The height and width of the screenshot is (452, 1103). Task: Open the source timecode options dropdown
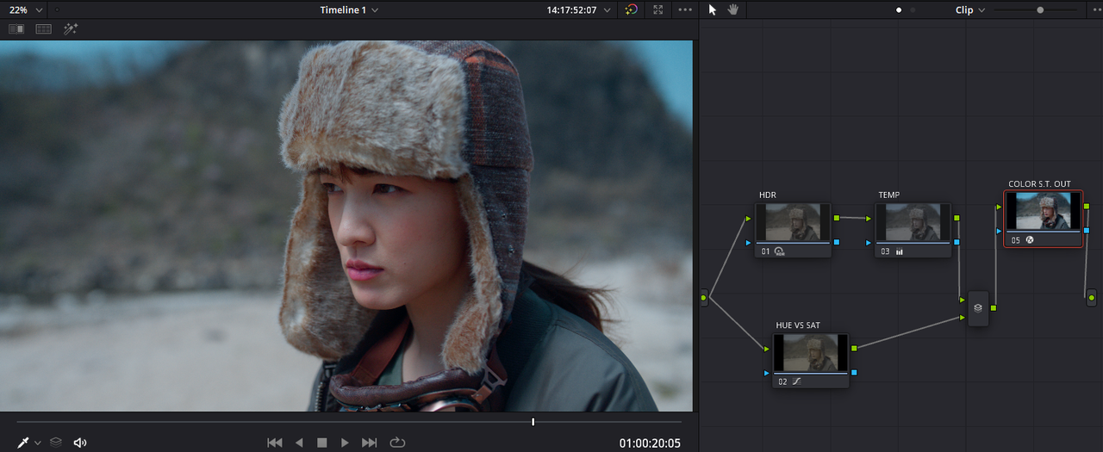pyautogui.click(x=608, y=10)
